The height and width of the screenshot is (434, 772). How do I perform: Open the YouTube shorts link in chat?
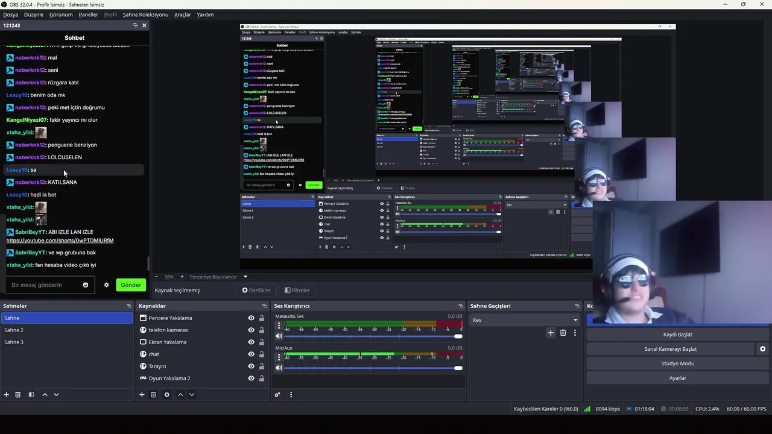pos(60,241)
